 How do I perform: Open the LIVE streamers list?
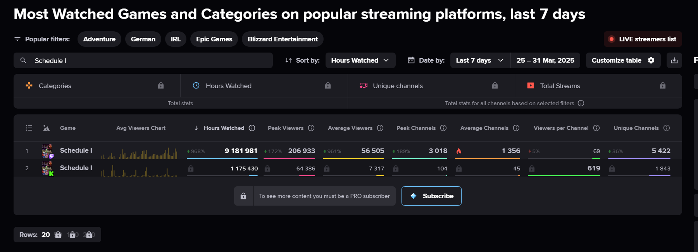click(x=643, y=39)
